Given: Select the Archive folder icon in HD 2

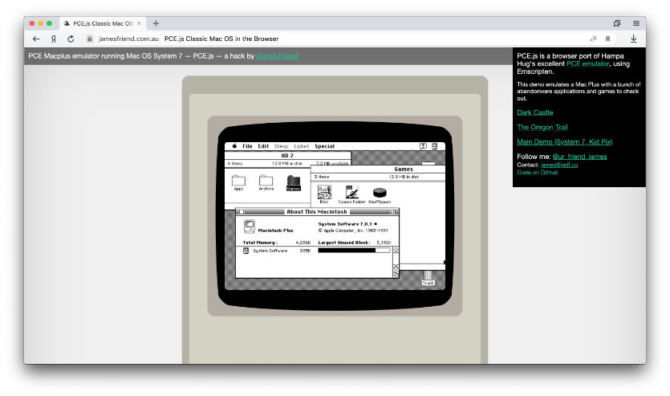Looking at the screenshot, I should tap(266, 182).
